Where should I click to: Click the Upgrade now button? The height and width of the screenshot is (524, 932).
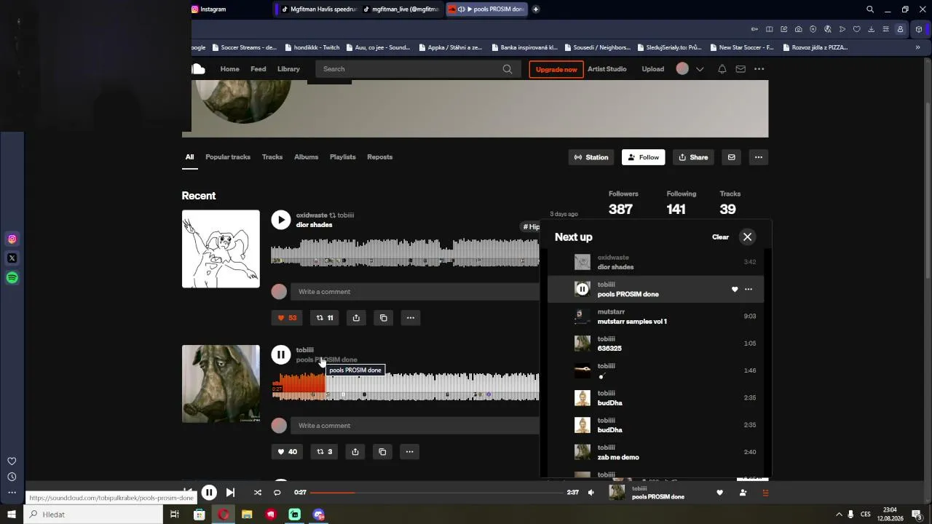point(556,69)
